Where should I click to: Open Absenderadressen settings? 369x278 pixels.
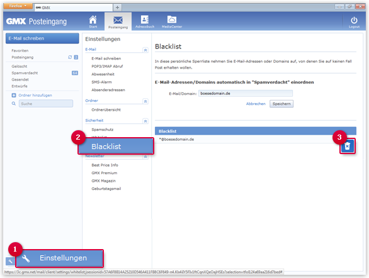(108, 90)
